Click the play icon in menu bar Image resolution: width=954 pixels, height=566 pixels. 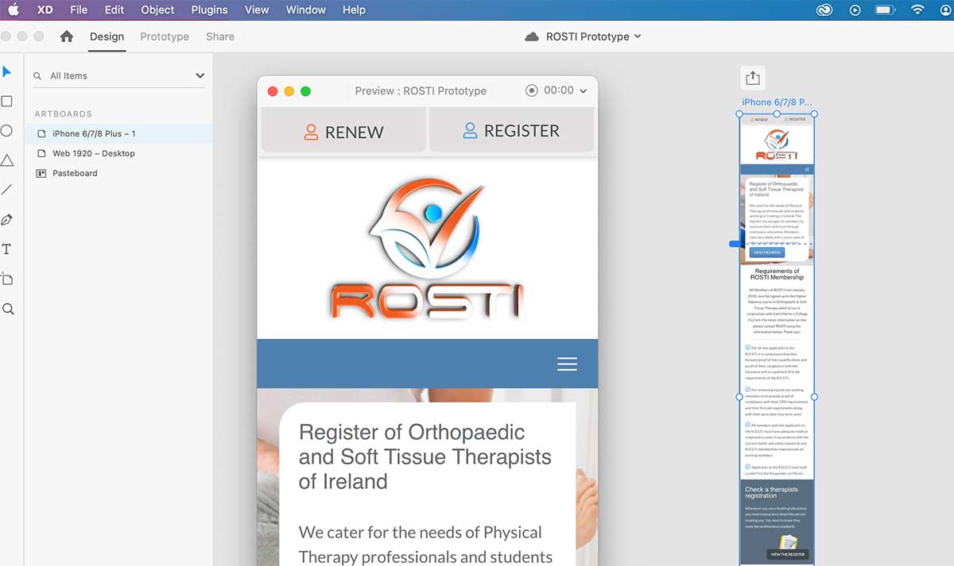click(x=855, y=10)
